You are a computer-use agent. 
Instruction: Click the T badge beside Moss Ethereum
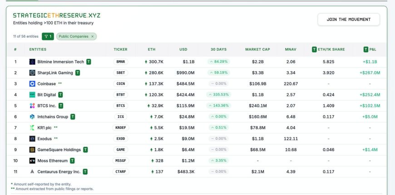pos(72,161)
